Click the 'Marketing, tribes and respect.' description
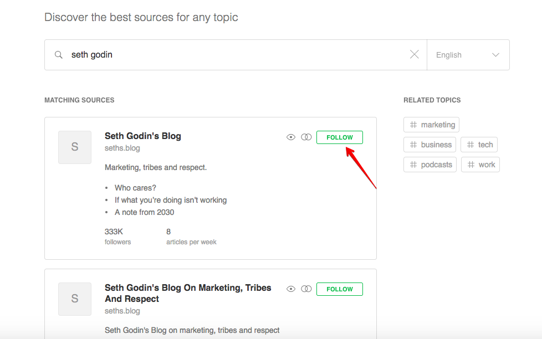The height and width of the screenshot is (339, 542). pos(156,168)
